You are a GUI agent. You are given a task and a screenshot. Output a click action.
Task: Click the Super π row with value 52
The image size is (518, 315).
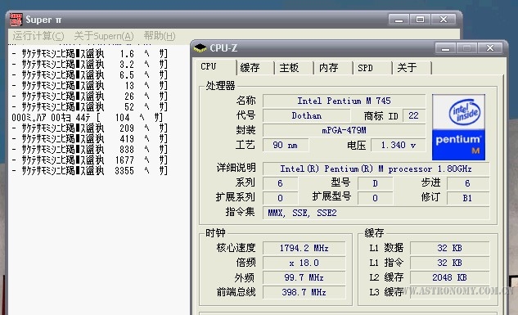pyautogui.click(x=89, y=106)
